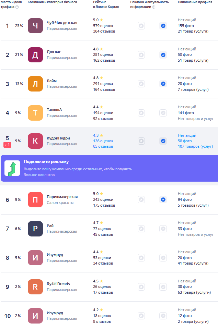
Task: Click the orange "R" avatar of Ry4ki Dreads
Action: pyautogui.click(x=35, y=287)
